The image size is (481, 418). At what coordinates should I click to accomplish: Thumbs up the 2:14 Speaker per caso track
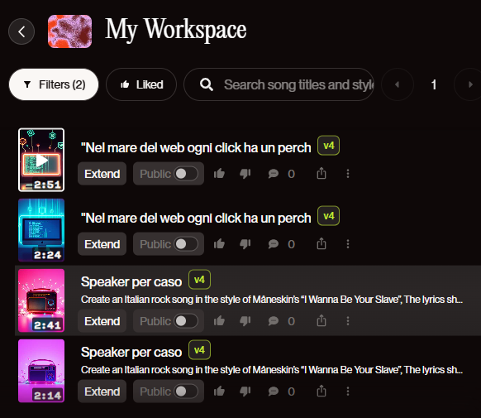(219, 392)
